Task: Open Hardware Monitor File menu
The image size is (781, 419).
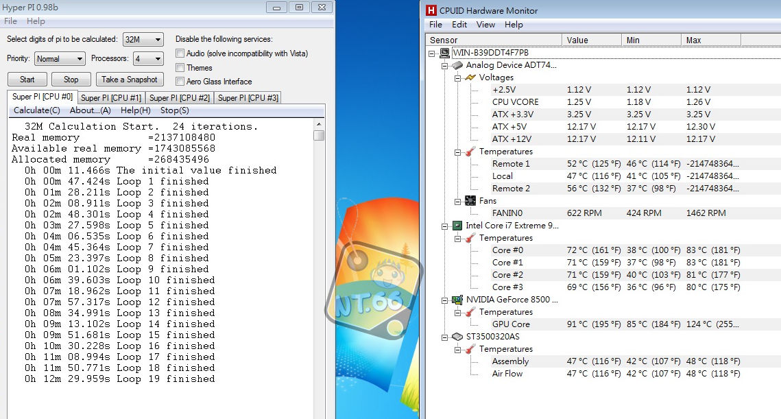Action: click(435, 25)
